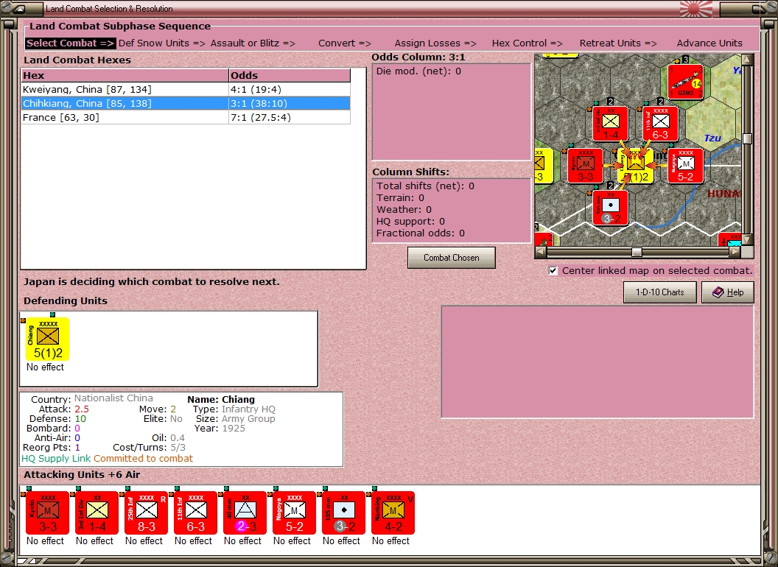
Task: Click the map's horizontal scrollbar thumb
Action: [637, 252]
